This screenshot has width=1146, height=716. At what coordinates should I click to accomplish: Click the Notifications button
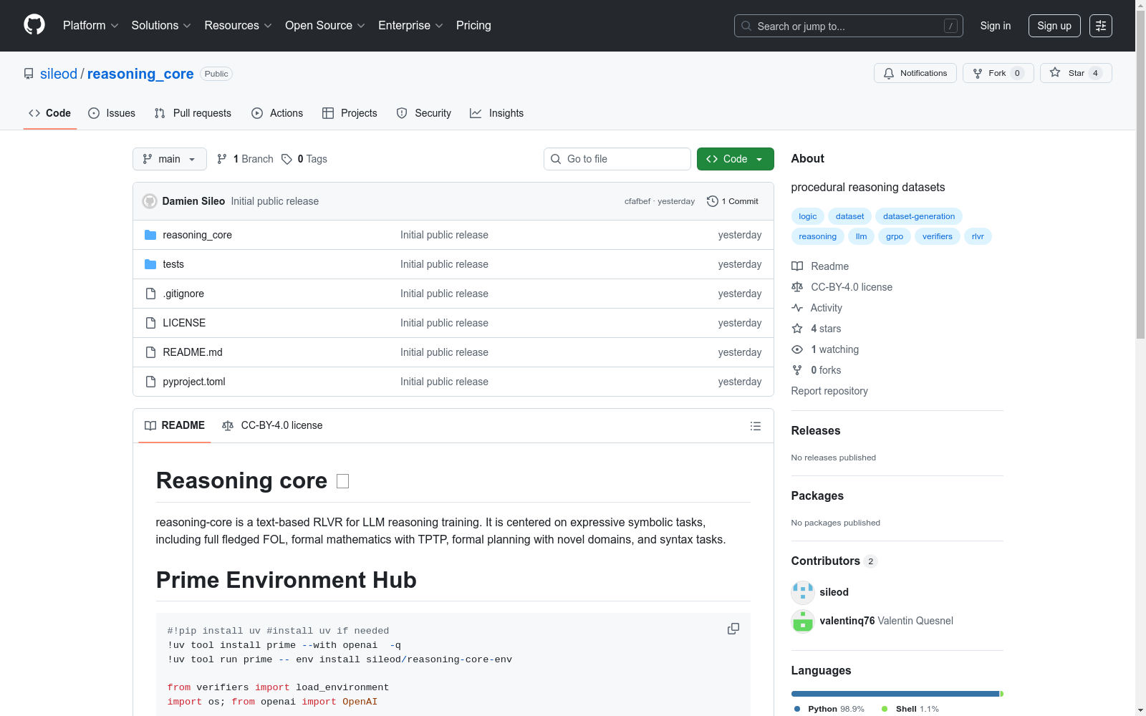click(915, 73)
